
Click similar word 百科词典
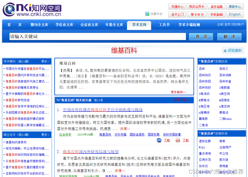point(225,75)
